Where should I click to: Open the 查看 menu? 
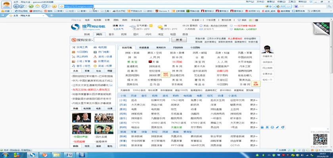271,2
